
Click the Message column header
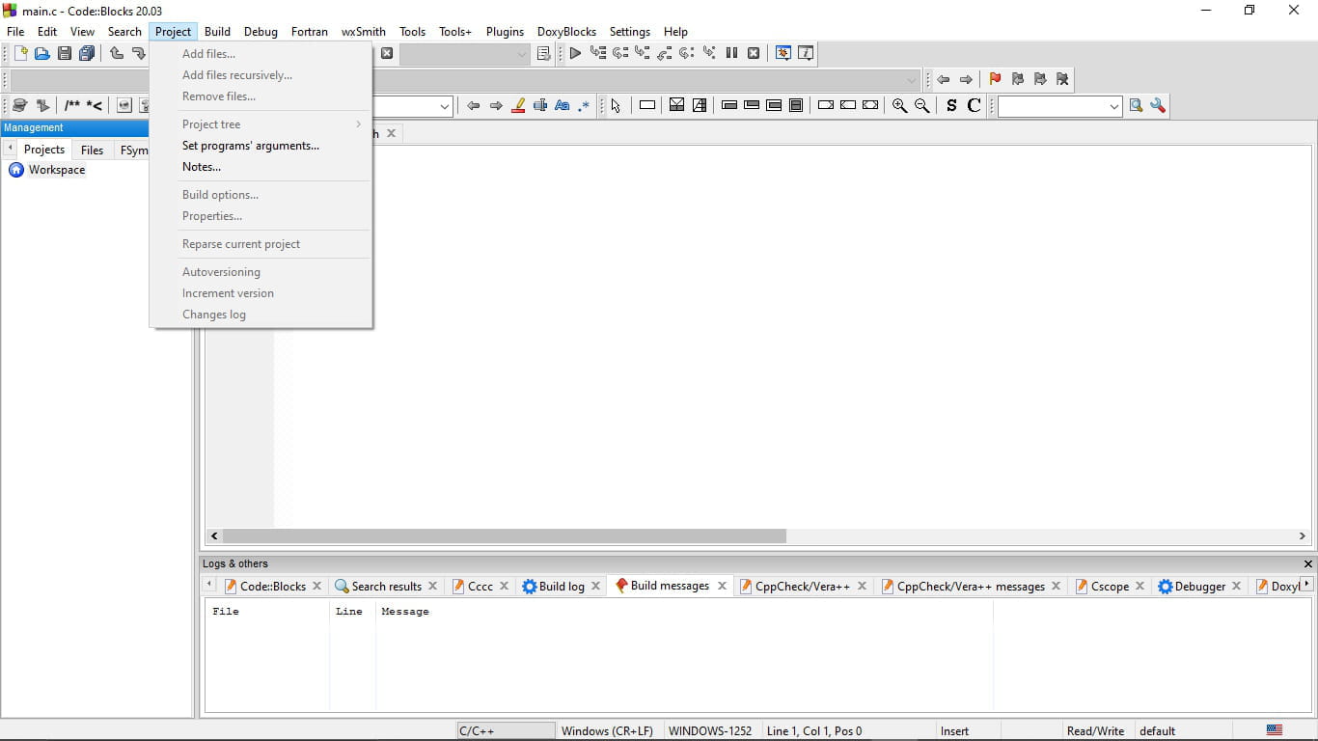pos(405,612)
